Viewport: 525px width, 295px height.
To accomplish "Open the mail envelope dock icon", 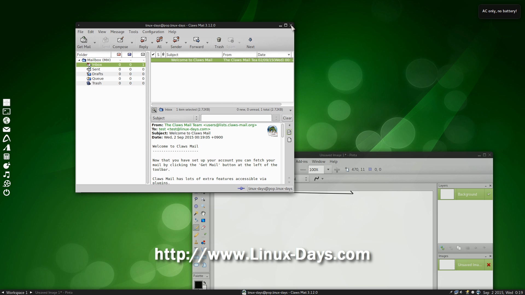I will click(7, 129).
